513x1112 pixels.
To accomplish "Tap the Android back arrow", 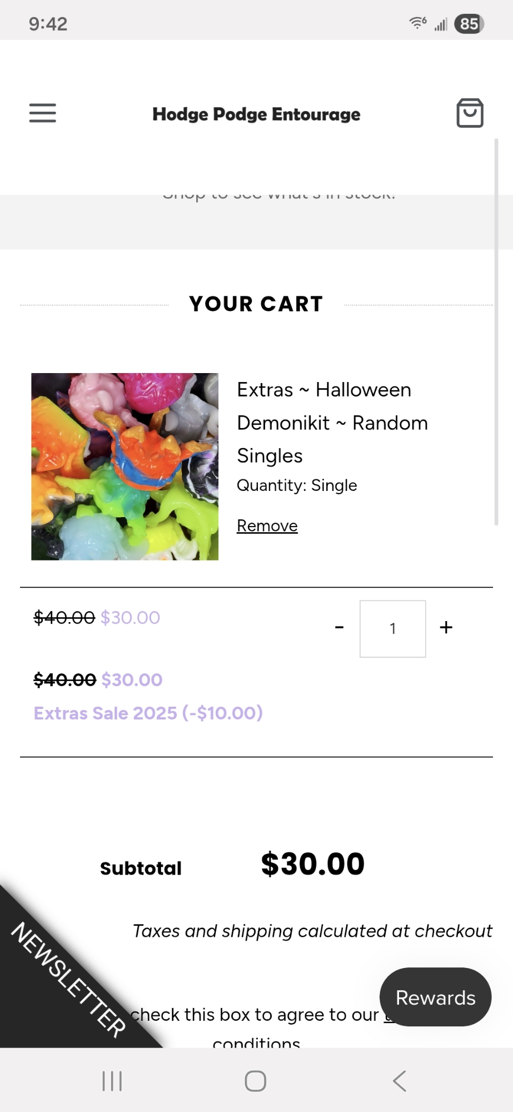I will point(400,1081).
